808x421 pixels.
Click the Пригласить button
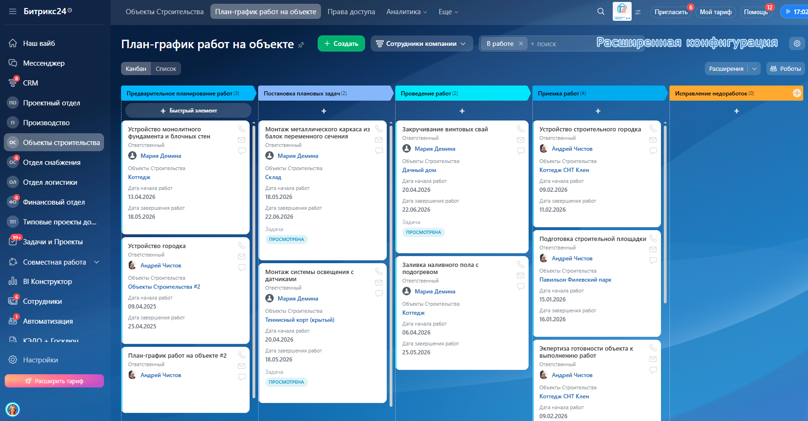(x=671, y=12)
